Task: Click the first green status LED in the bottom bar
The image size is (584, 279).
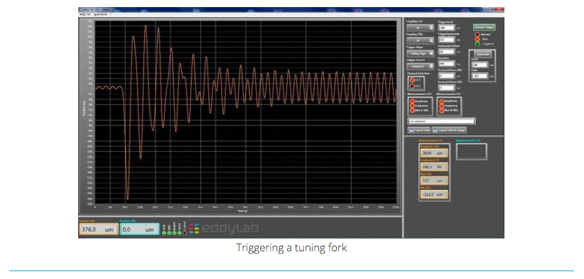Action: click(x=164, y=234)
